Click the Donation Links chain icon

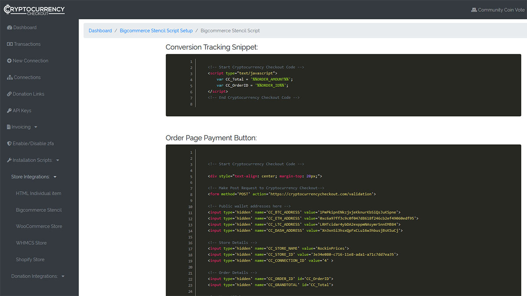9,94
